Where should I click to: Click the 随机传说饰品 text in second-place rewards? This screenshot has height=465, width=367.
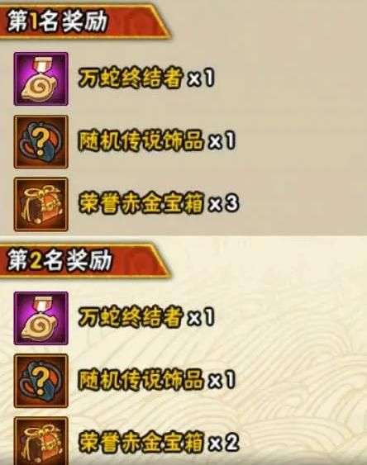(x=141, y=379)
